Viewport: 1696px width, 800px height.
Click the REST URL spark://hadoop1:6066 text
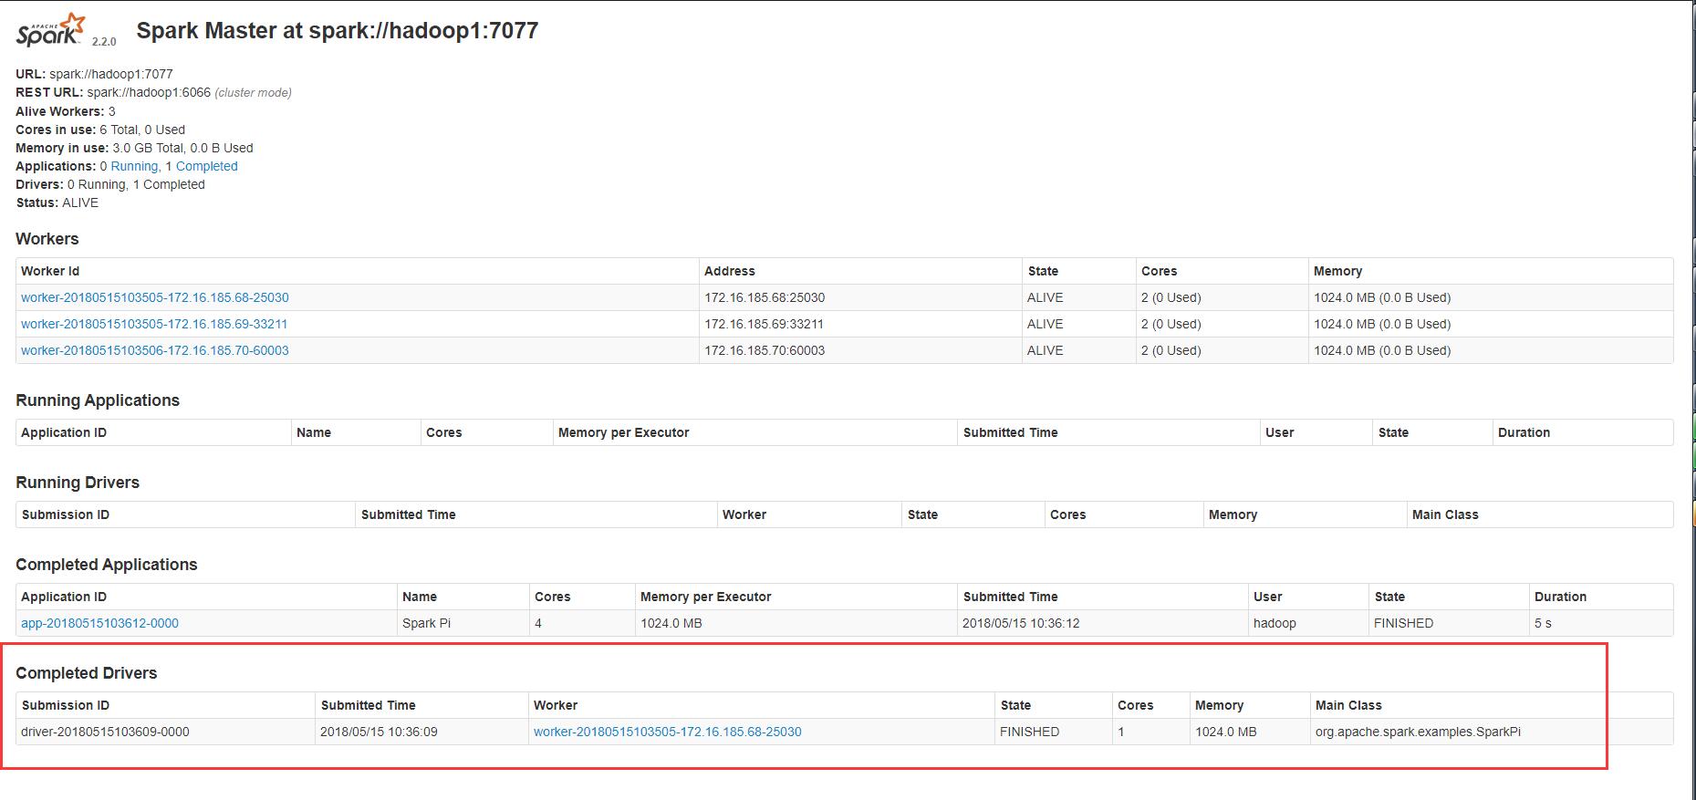click(x=149, y=92)
